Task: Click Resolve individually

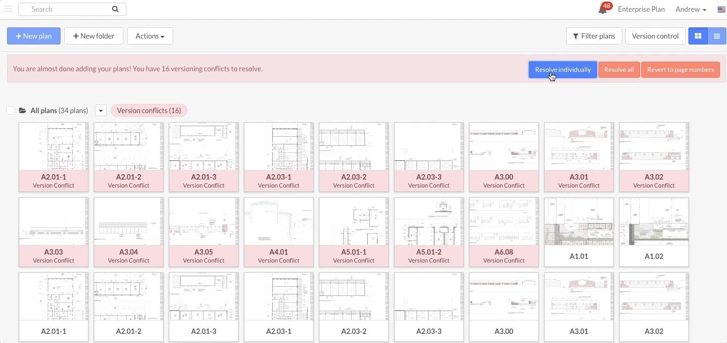Action: point(562,69)
